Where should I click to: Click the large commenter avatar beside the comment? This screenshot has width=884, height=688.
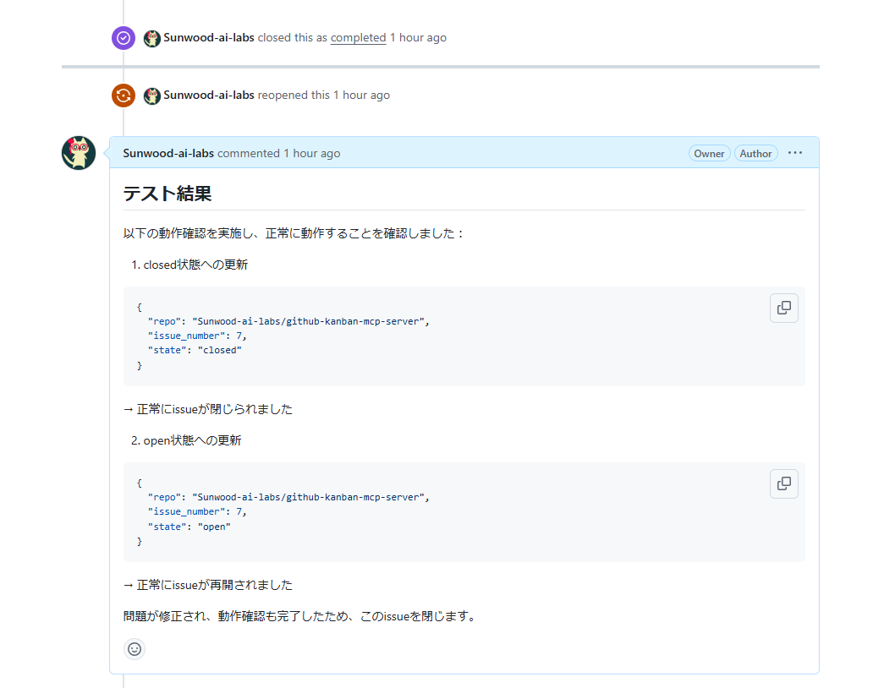pos(79,153)
